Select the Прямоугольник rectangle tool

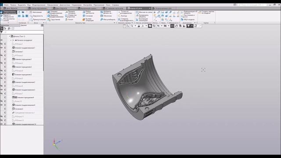click(x=38, y=19)
